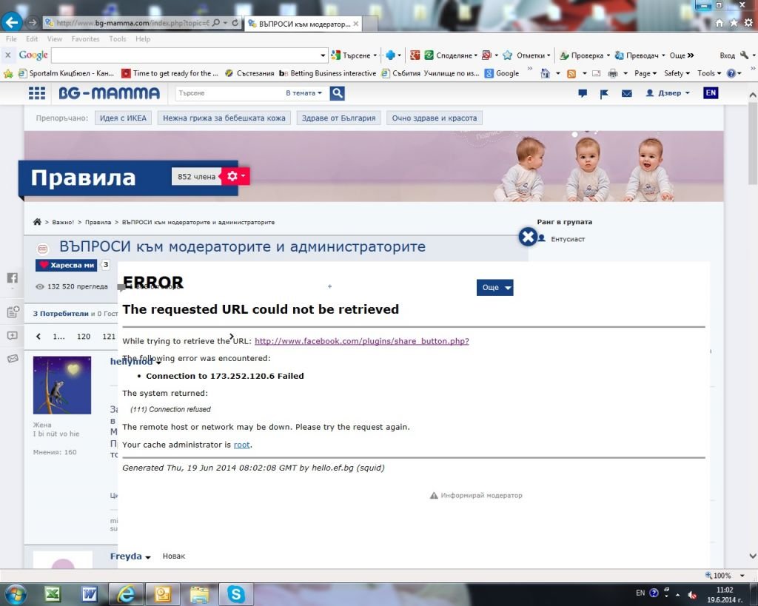Click the facebook share_button.php link
The width and height of the screenshot is (758, 606).
pos(361,341)
